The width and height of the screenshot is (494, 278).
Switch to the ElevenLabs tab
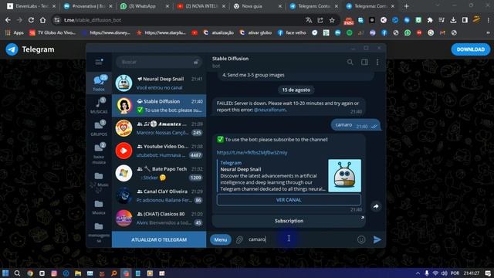click(31, 6)
